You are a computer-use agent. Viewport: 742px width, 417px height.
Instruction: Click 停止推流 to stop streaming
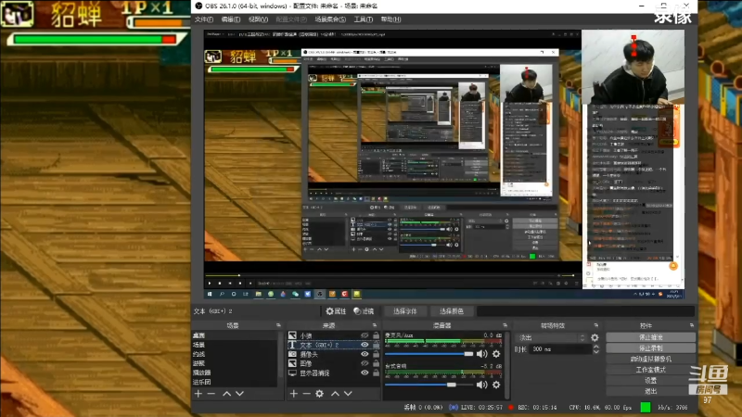tap(651, 337)
